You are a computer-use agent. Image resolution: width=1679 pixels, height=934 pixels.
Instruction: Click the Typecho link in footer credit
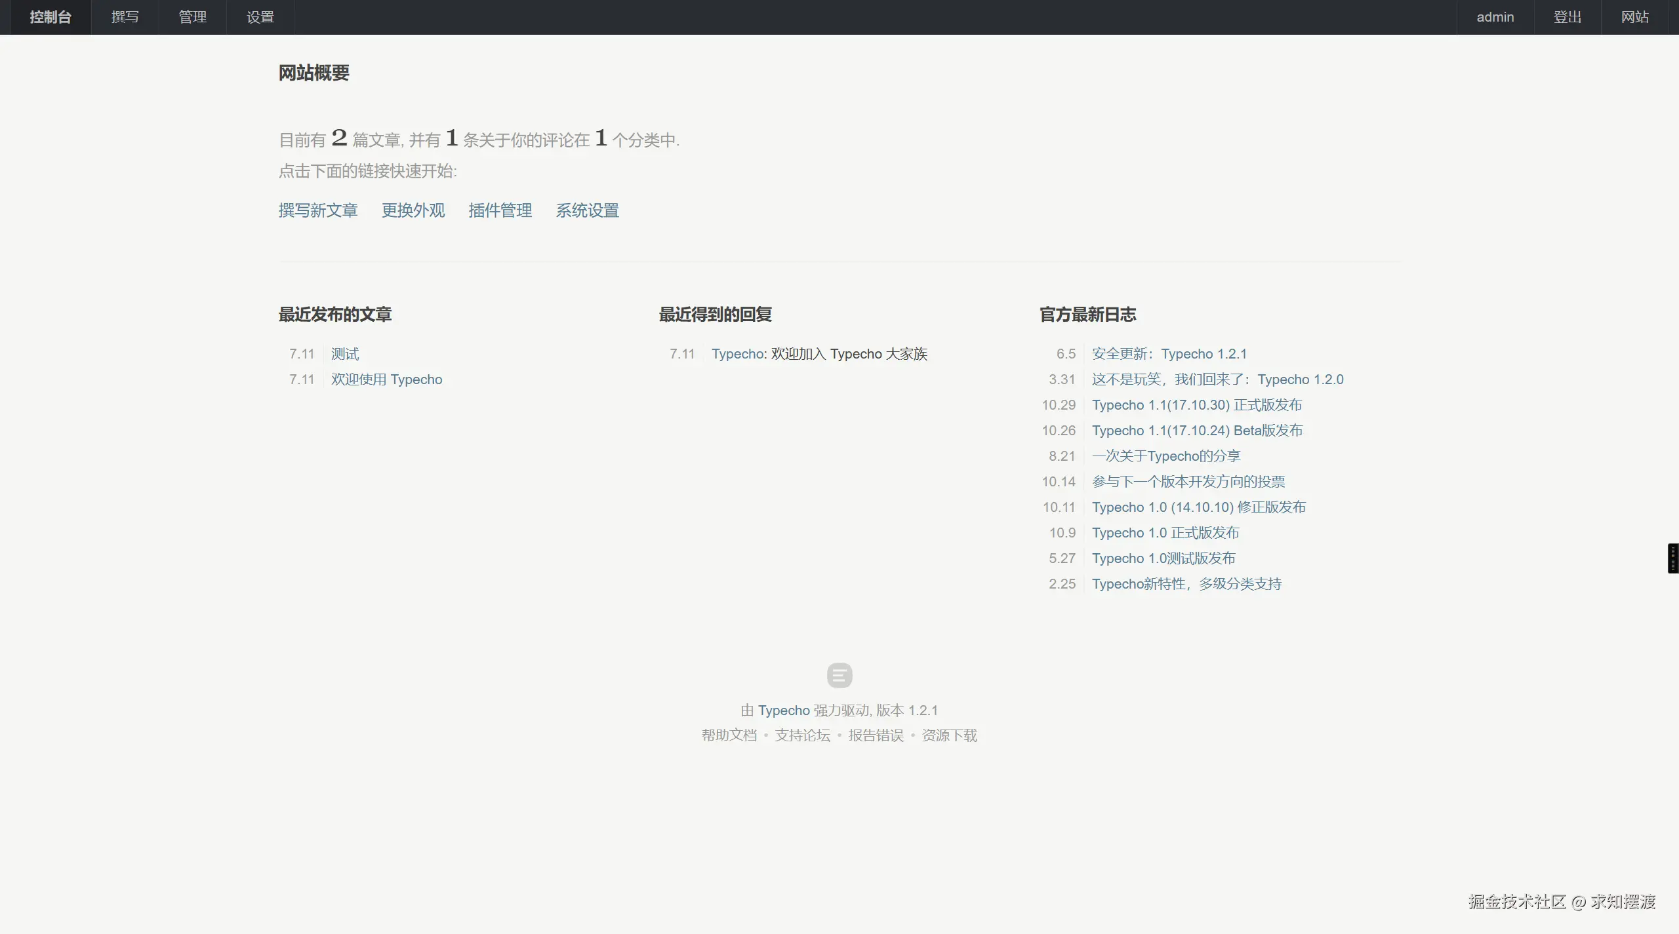[x=784, y=710]
